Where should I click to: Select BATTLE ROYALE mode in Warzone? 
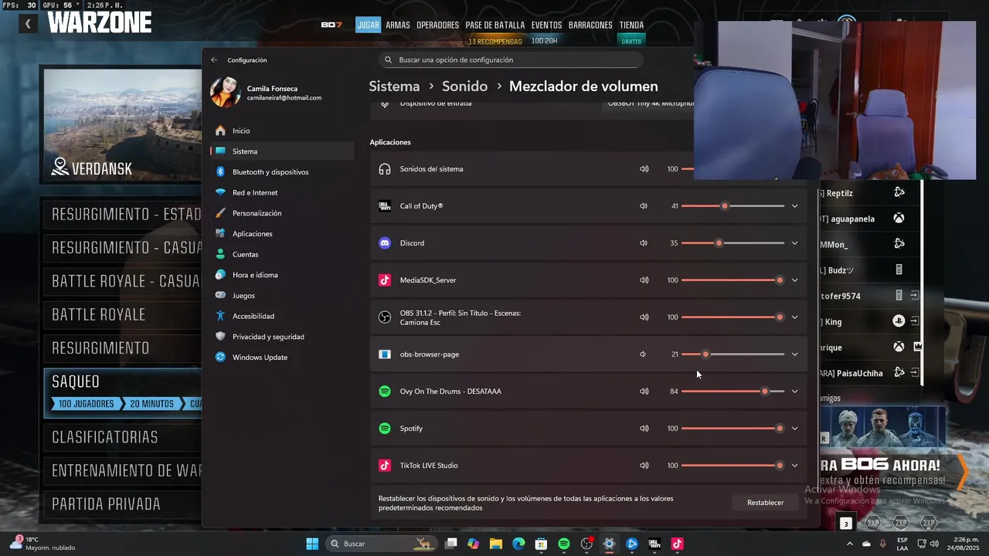pyautogui.click(x=123, y=314)
